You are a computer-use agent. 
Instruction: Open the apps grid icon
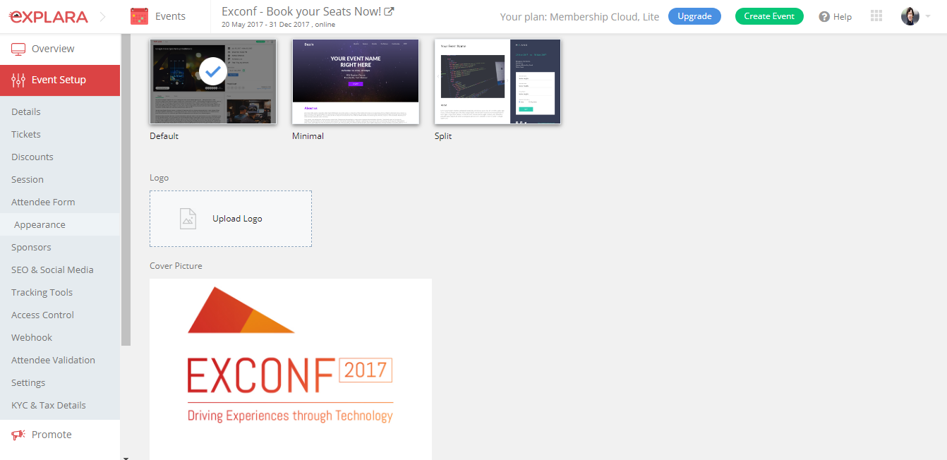tap(876, 16)
